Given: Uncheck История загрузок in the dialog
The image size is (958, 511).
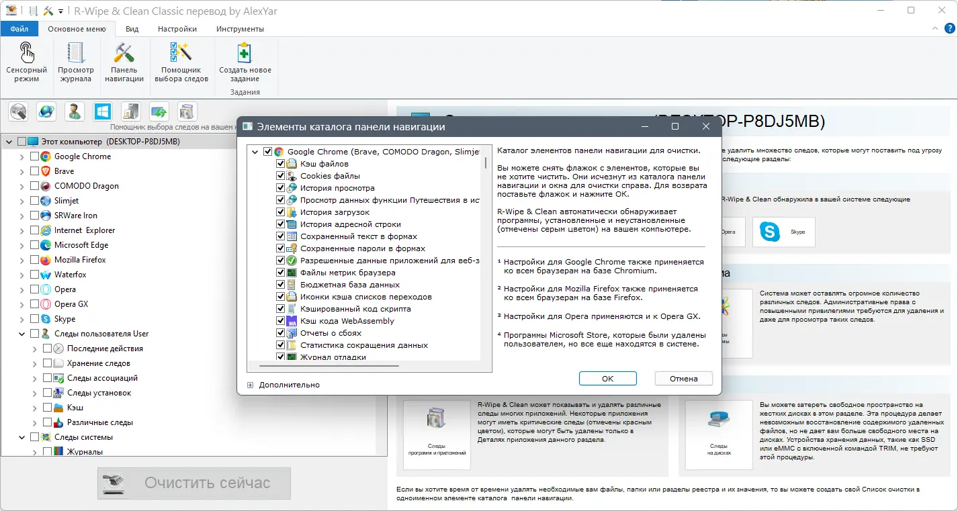Looking at the screenshot, I should pyautogui.click(x=281, y=212).
